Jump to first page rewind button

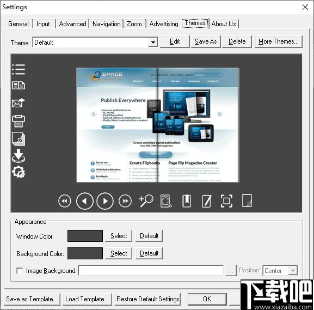pos(64,201)
